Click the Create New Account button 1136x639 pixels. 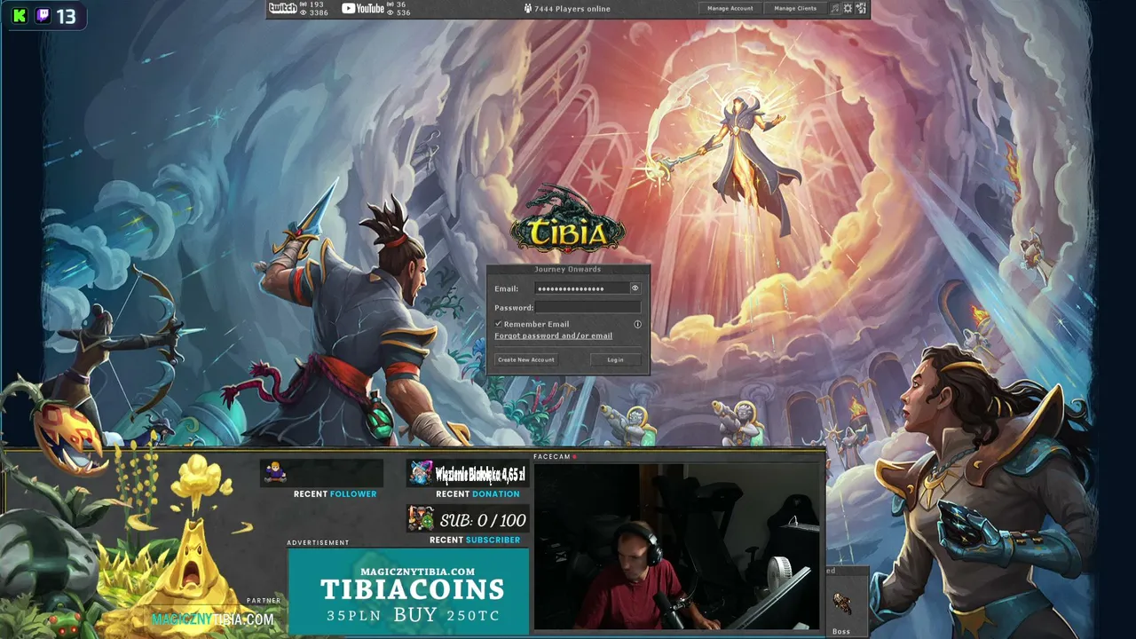coord(526,359)
